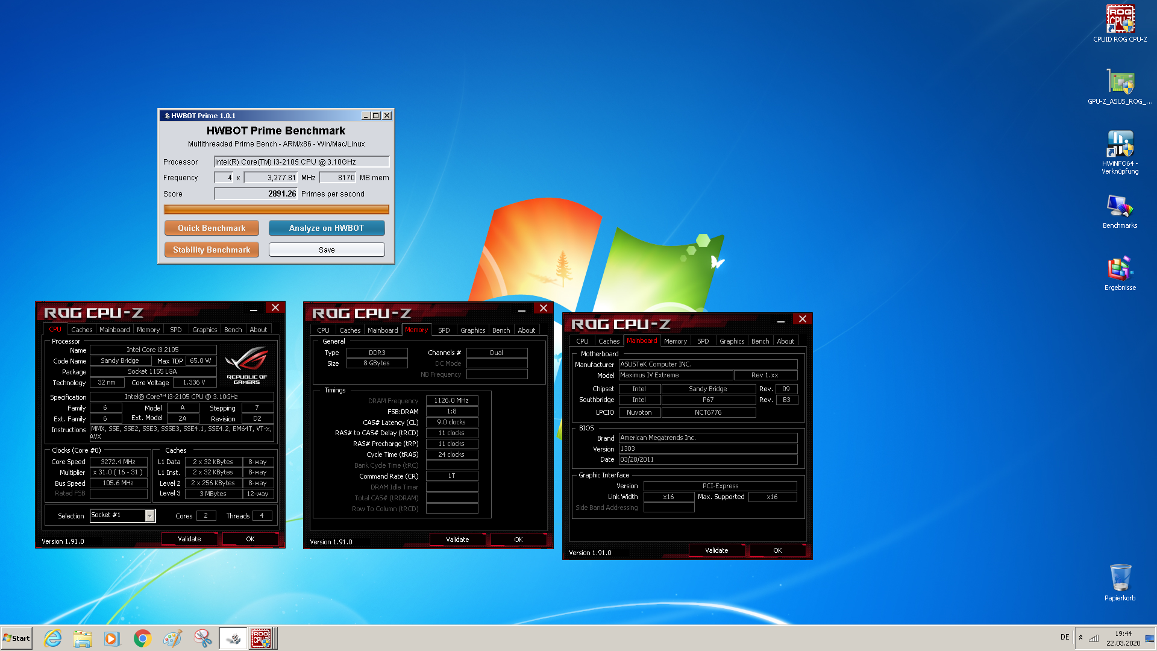Launch Internet Explorer from the taskbar
Screen dimensions: 1157x651
[x=53, y=638]
